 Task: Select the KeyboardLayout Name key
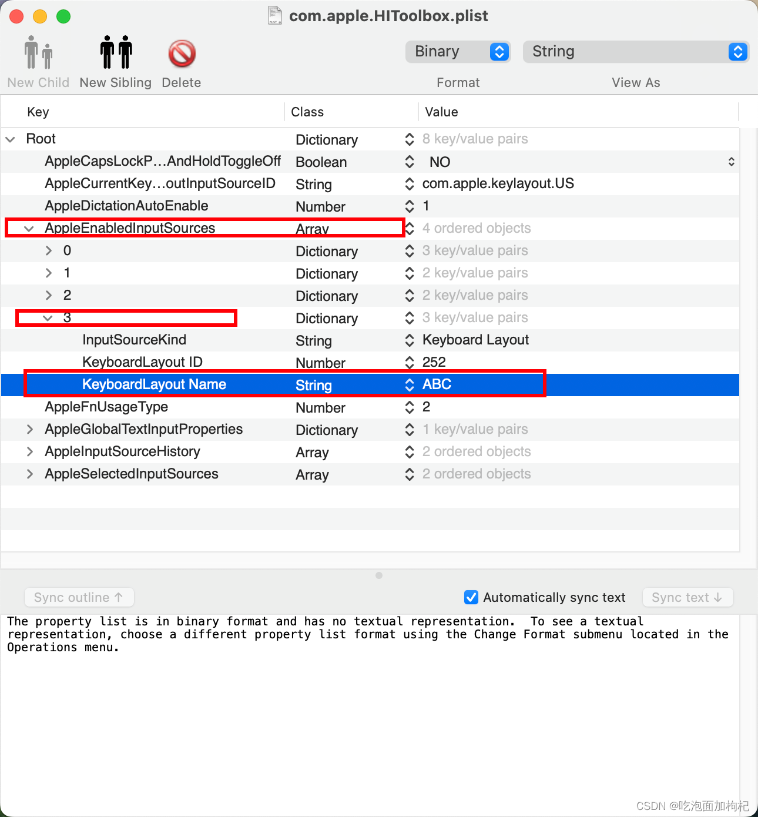tap(154, 384)
